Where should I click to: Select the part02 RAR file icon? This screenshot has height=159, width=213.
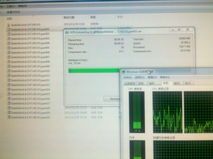[9, 34]
